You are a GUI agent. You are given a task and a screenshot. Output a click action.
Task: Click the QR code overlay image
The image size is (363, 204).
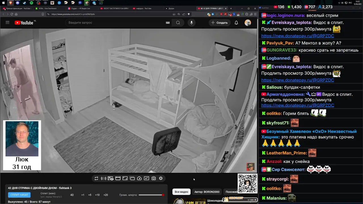[248, 184]
